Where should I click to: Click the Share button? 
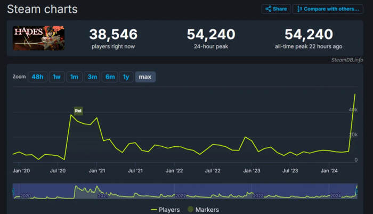(x=276, y=9)
